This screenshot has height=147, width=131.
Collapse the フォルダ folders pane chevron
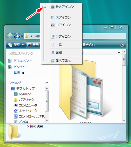[47, 83]
